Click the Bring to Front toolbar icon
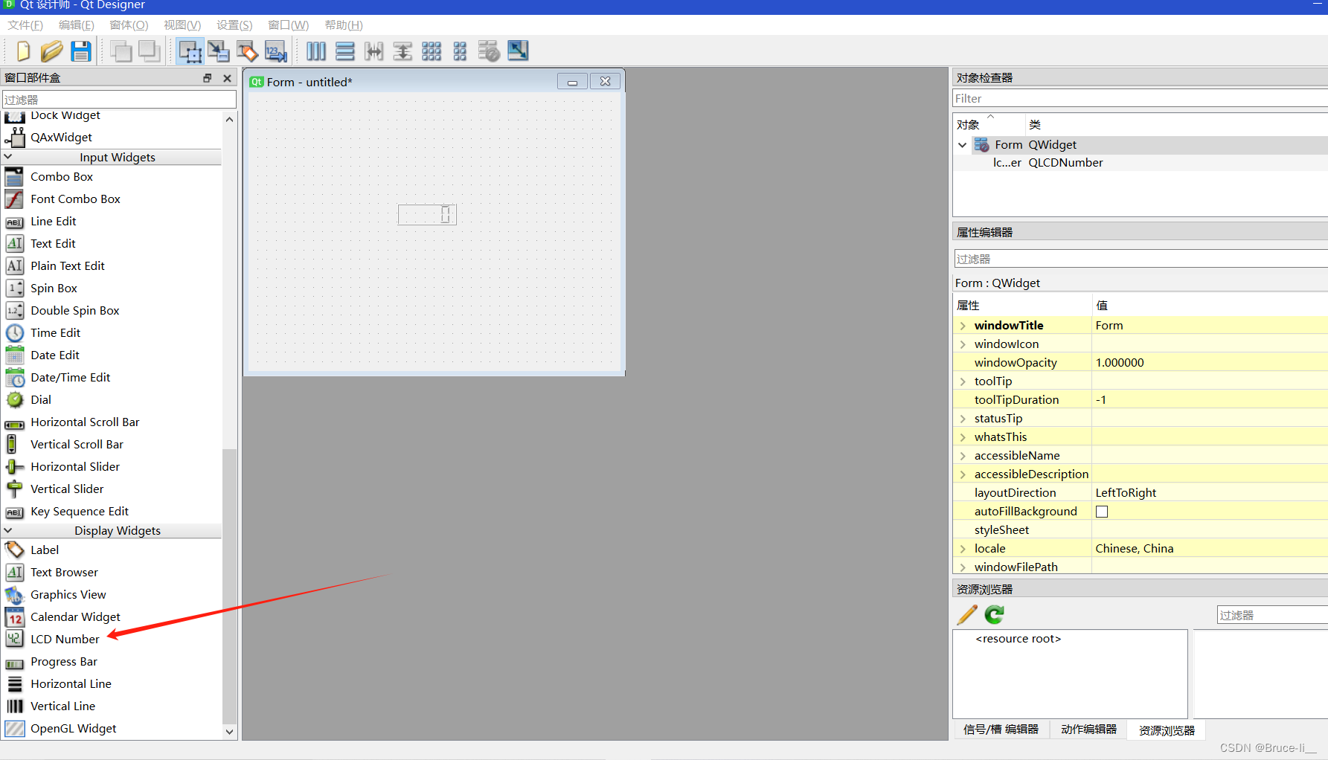This screenshot has width=1328, height=760. [x=150, y=51]
